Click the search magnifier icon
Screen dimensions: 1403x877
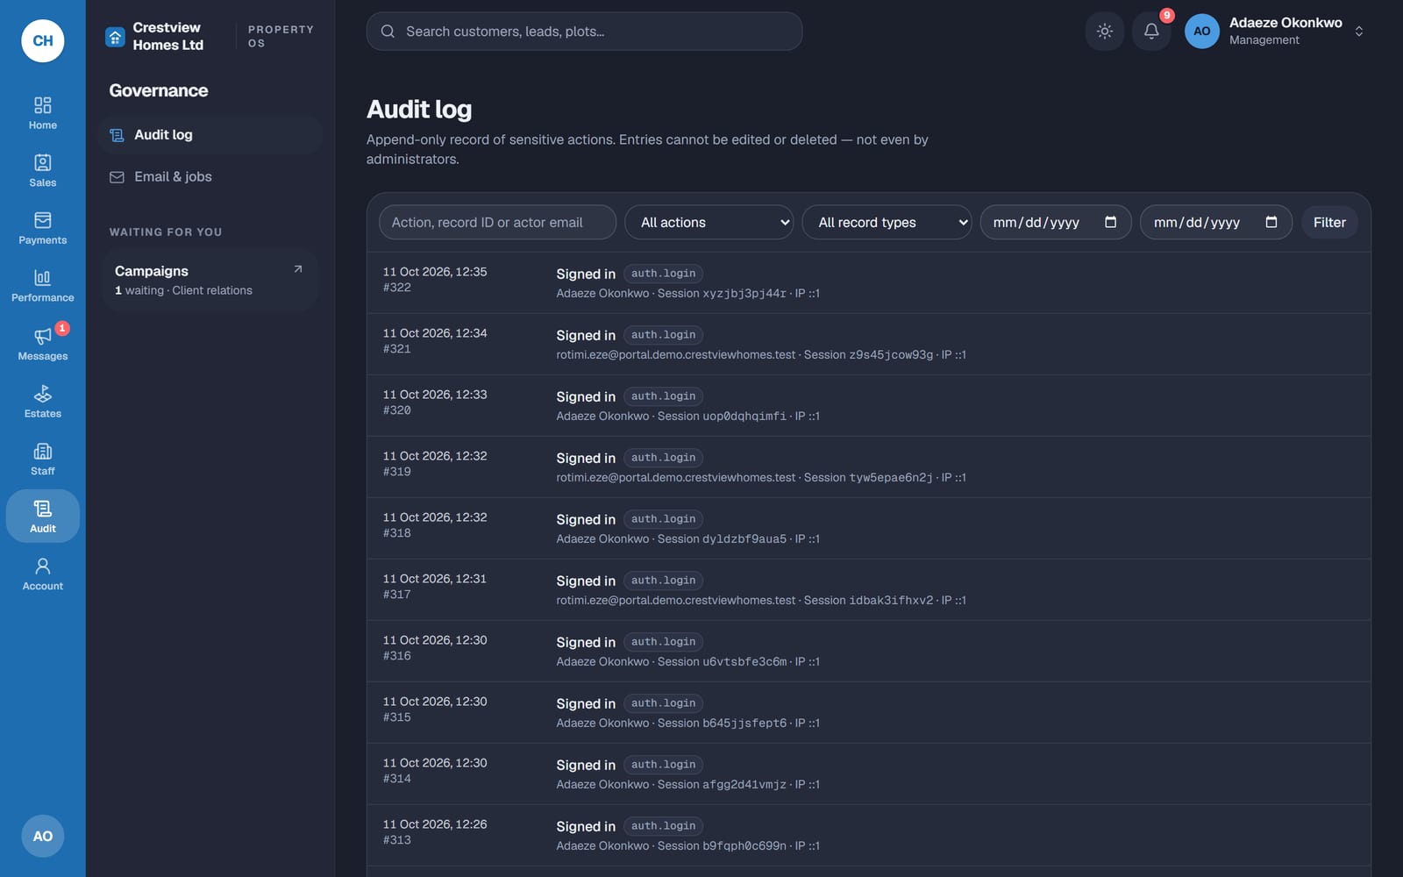coord(388,32)
